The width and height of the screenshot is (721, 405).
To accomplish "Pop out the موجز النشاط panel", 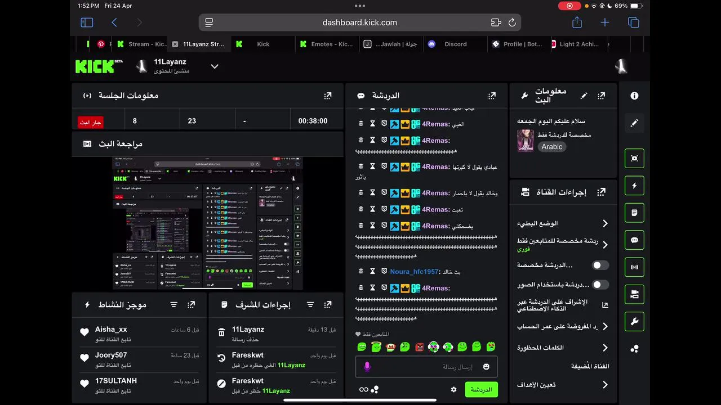I will [192, 304].
